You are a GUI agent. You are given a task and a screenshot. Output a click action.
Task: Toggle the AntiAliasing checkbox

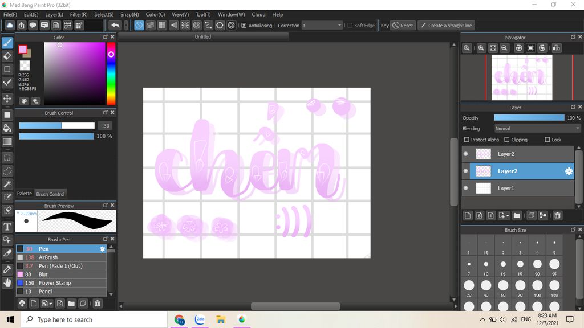click(244, 26)
